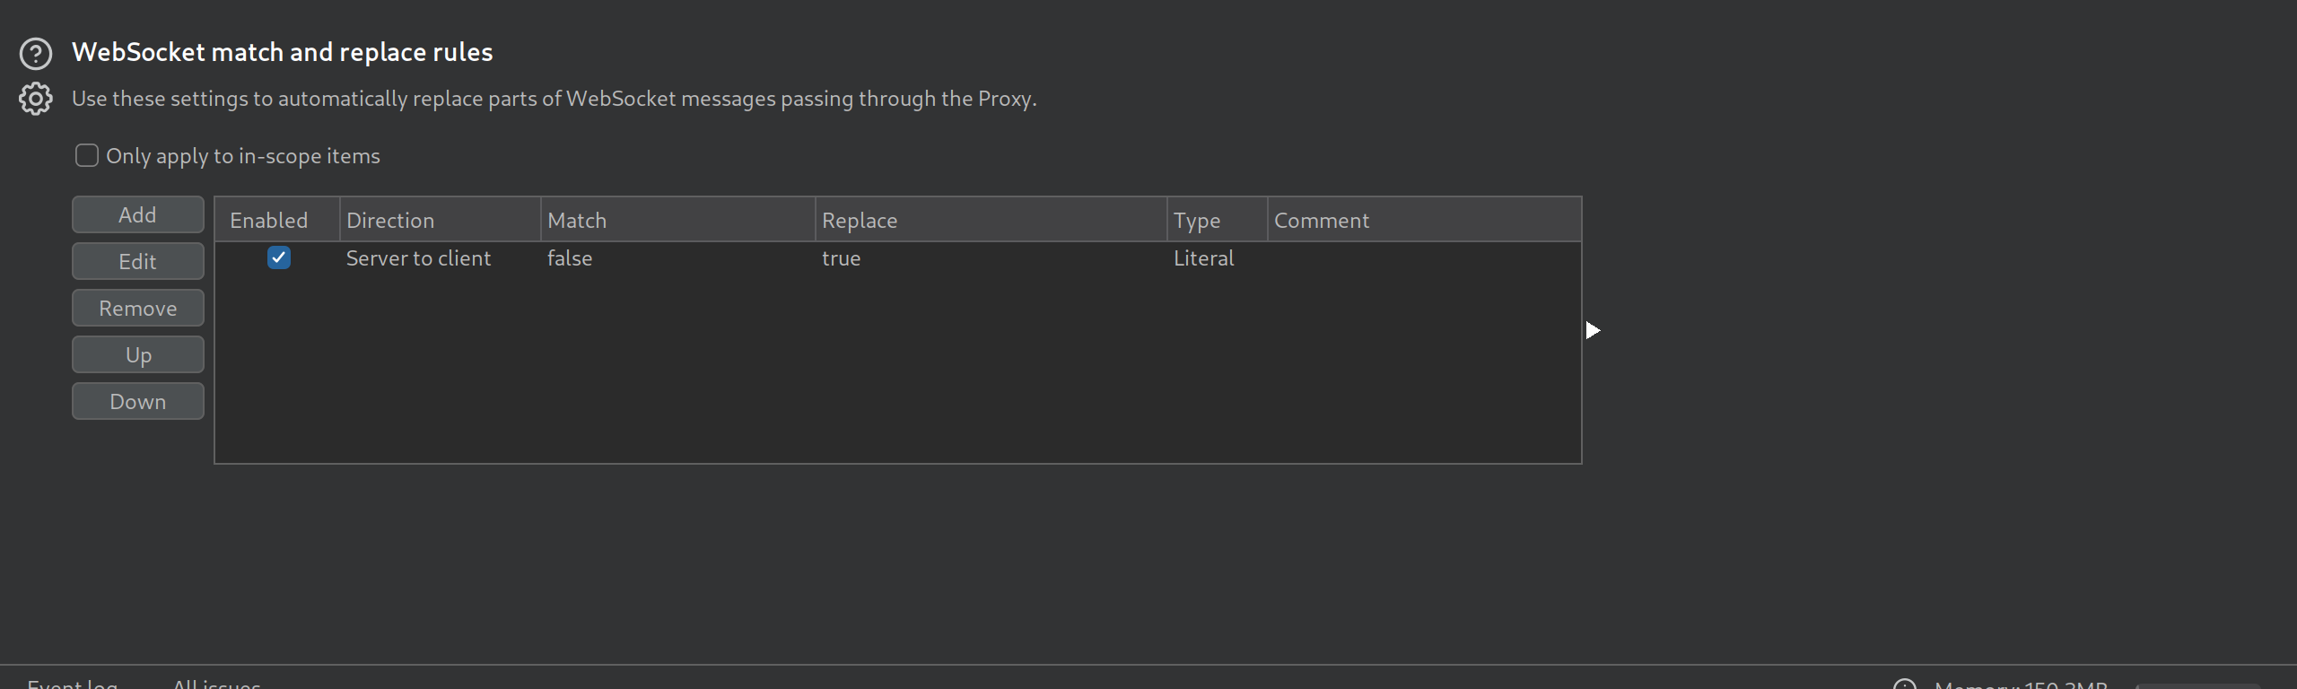The width and height of the screenshot is (2297, 689).
Task: Enable 'Only apply to in-scope items'
Action: coord(87,156)
